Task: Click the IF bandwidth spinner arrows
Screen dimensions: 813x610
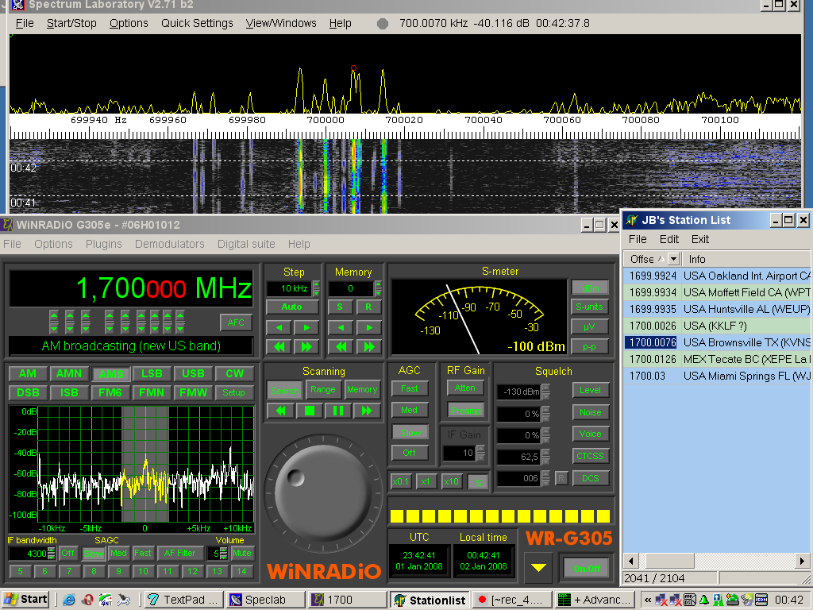Action: (52, 554)
